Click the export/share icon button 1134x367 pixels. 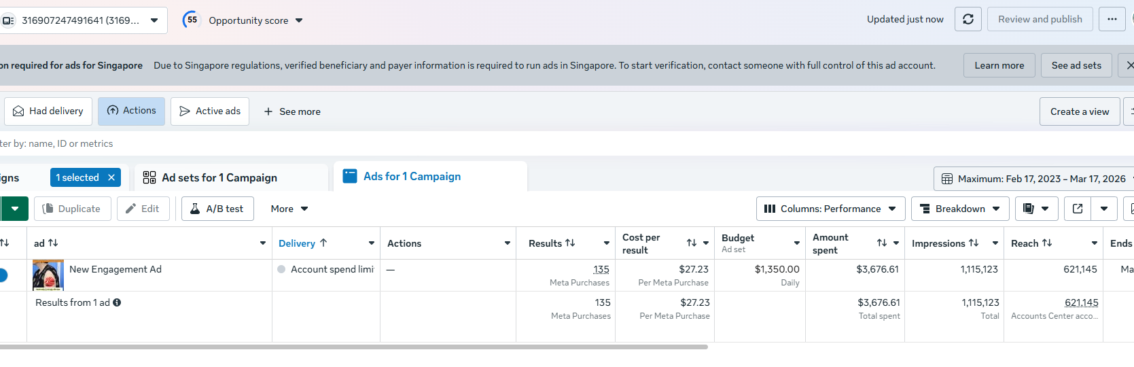1078,209
